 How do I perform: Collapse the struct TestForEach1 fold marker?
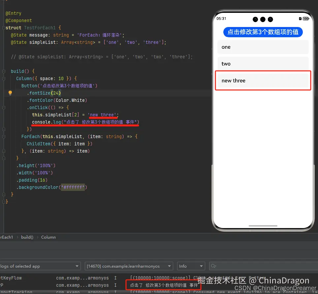[4, 28]
